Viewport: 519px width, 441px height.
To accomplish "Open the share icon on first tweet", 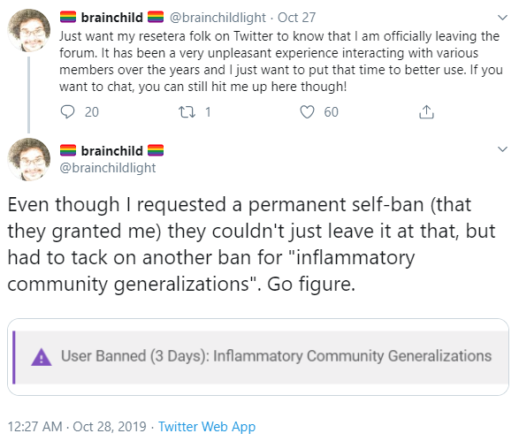I will point(426,112).
